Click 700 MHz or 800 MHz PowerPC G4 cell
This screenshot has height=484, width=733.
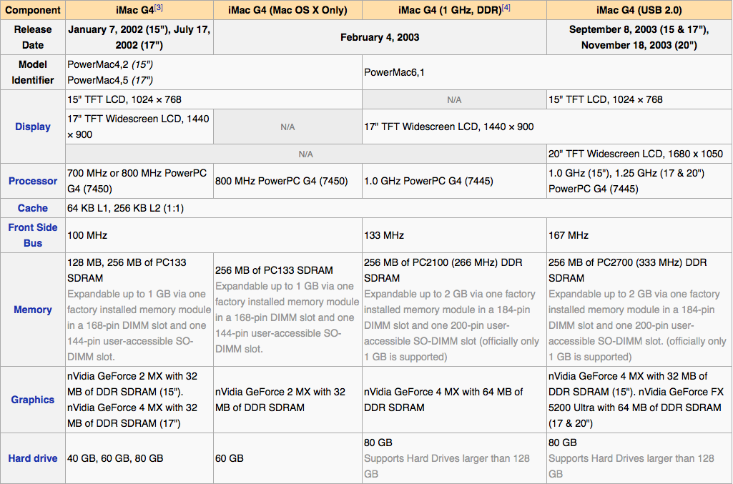[139, 181]
